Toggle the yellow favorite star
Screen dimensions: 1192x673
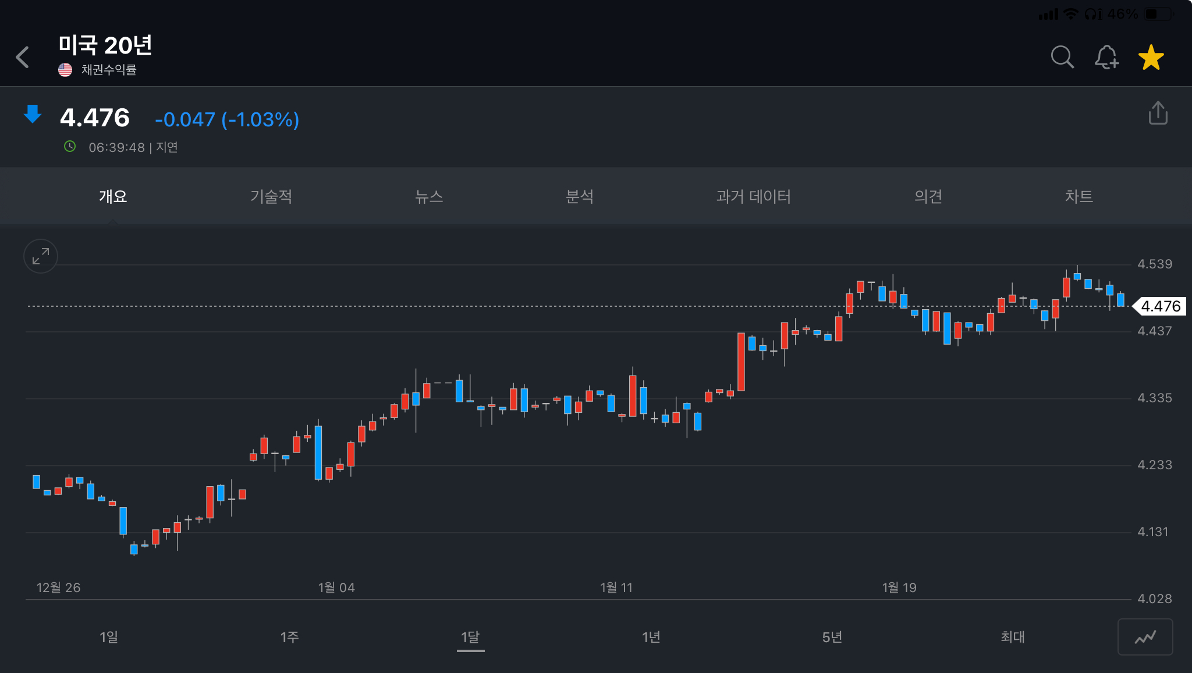[x=1151, y=57]
